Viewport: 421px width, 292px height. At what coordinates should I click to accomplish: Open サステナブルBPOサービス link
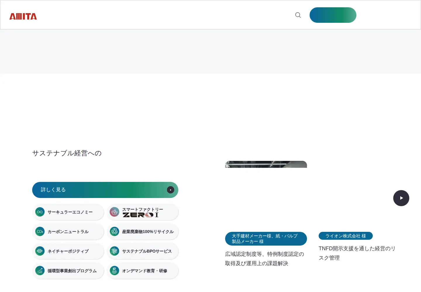[143, 251]
